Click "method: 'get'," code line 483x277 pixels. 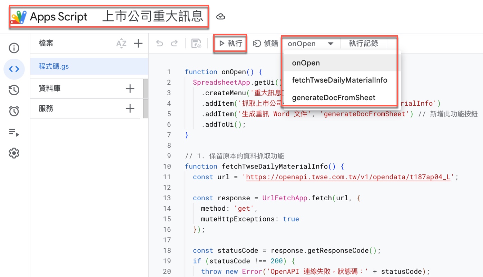pos(229,209)
